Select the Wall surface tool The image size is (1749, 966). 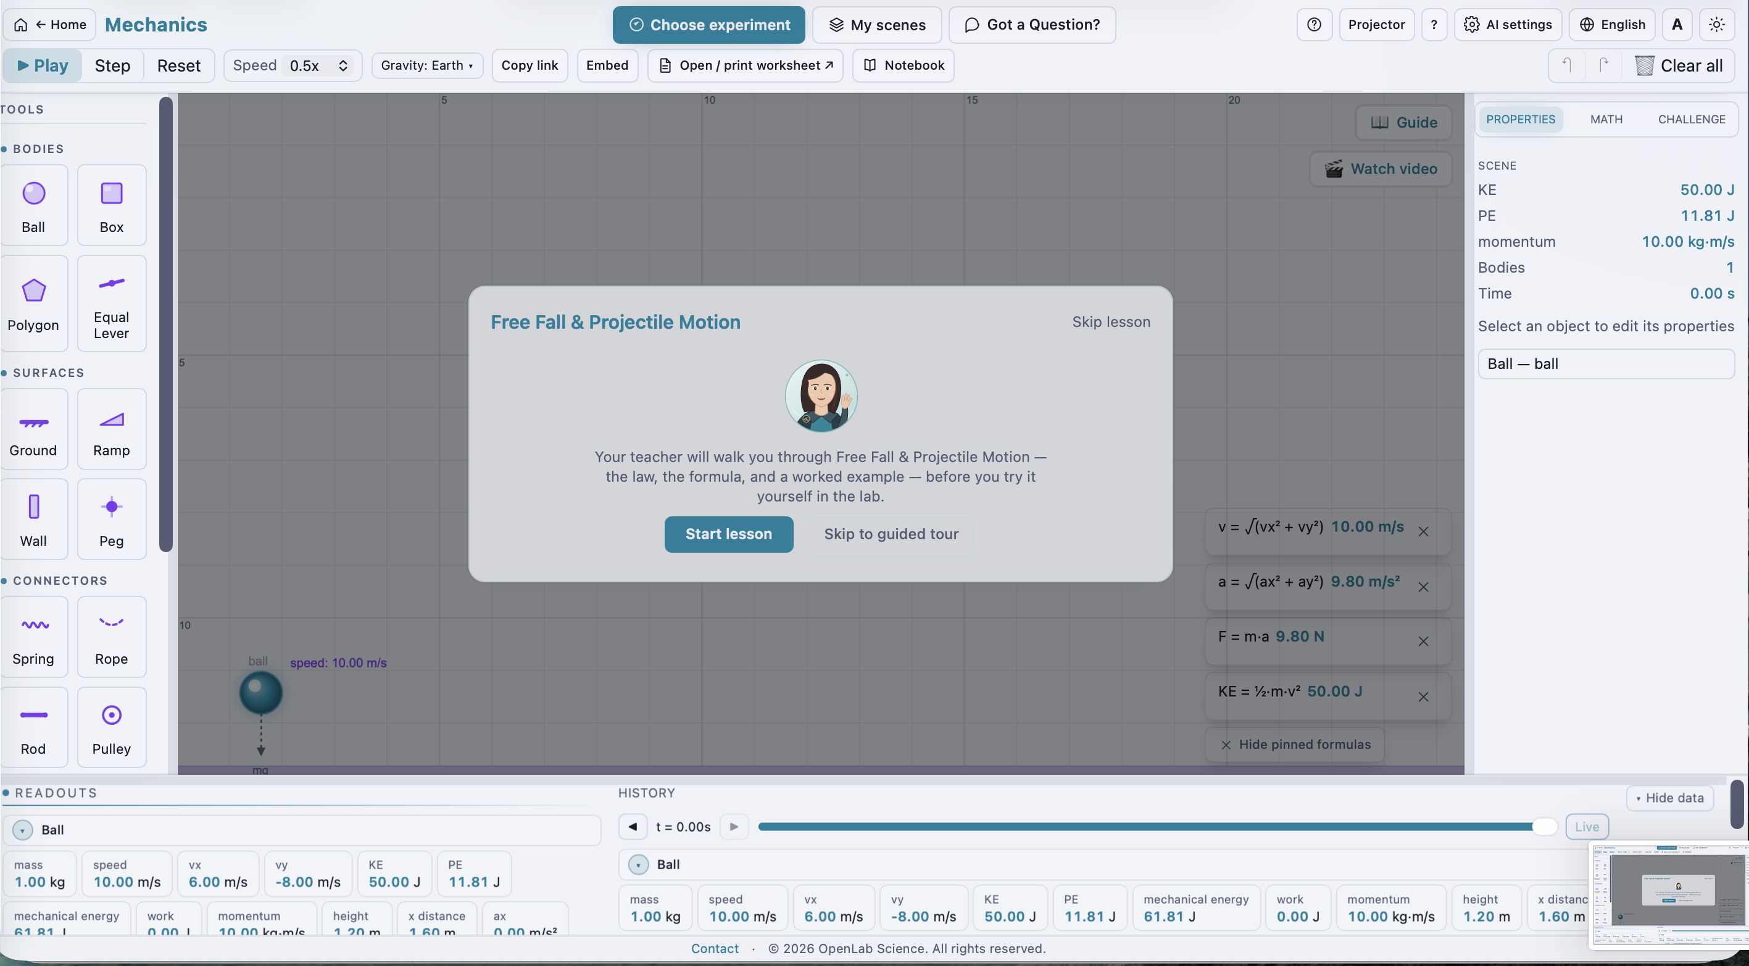click(33, 519)
